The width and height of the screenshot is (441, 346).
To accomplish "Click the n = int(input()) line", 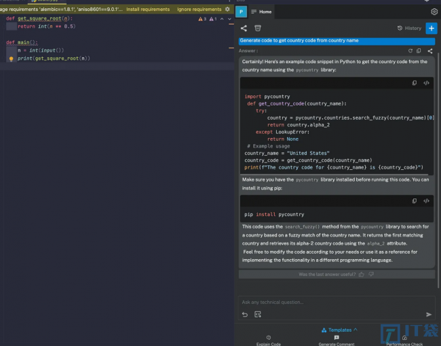I will pyautogui.click(x=41, y=50).
